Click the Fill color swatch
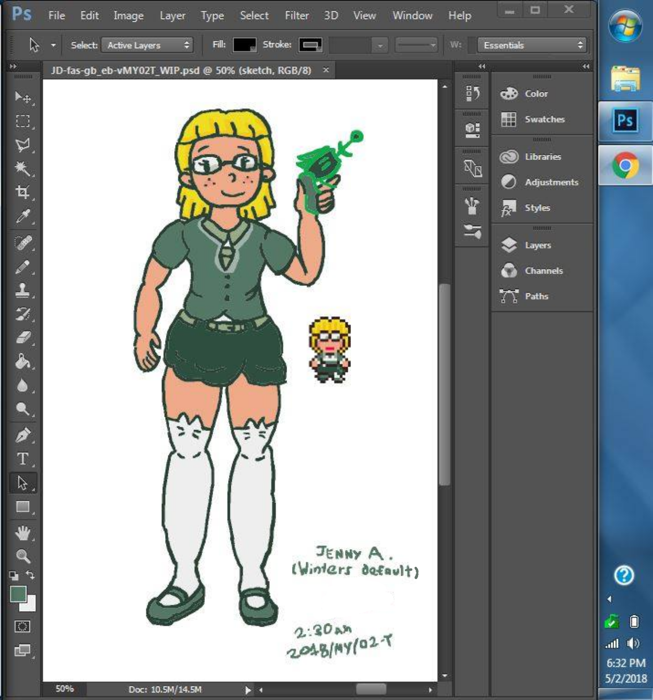This screenshot has width=653, height=700. 244,45
